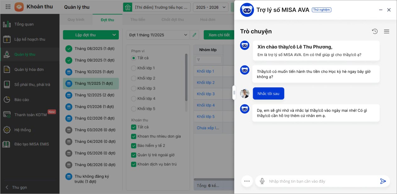Select the Khối lớp 2 radio button
397x194 pixels.
click(x=134, y=78)
